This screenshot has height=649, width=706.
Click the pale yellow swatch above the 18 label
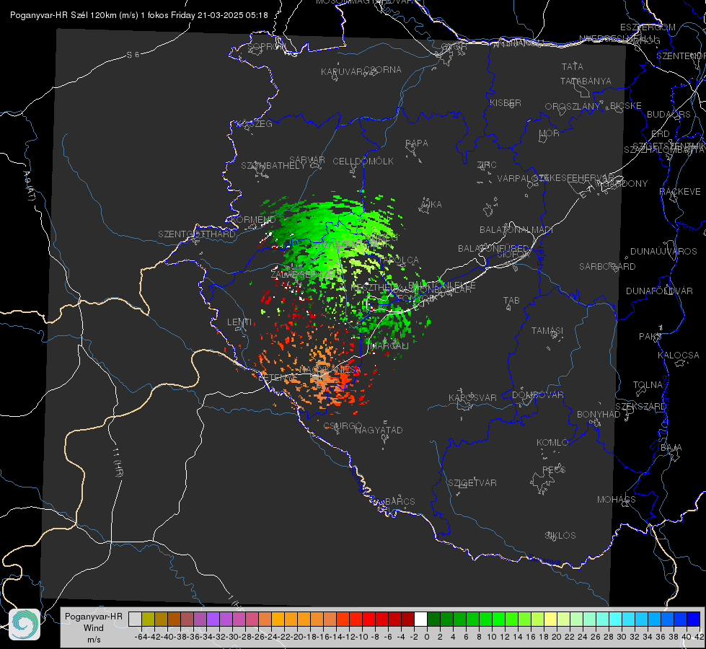(x=551, y=619)
